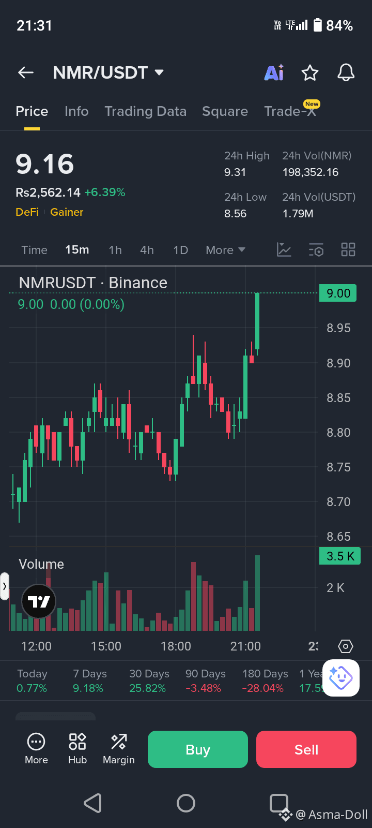Select the 1D chart interval
The width and height of the screenshot is (372, 828).
tap(181, 250)
